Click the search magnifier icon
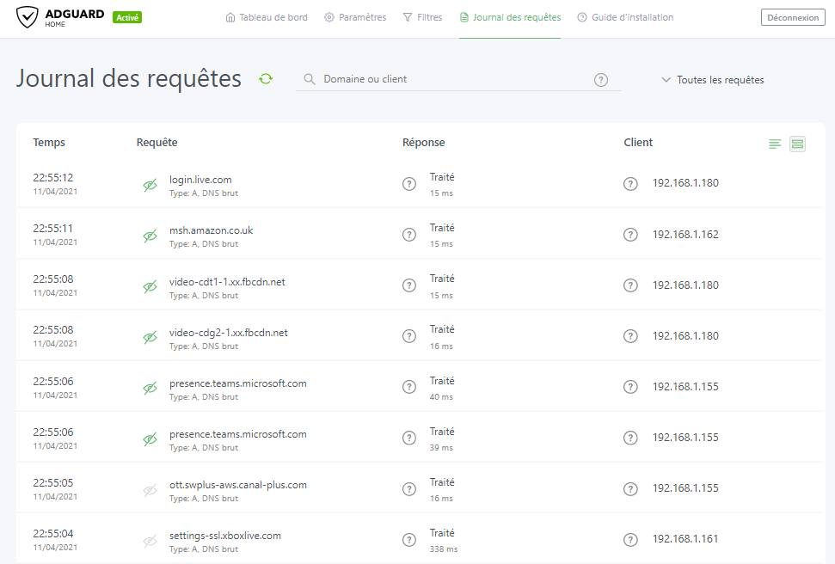Image resolution: width=835 pixels, height=564 pixels. [310, 79]
